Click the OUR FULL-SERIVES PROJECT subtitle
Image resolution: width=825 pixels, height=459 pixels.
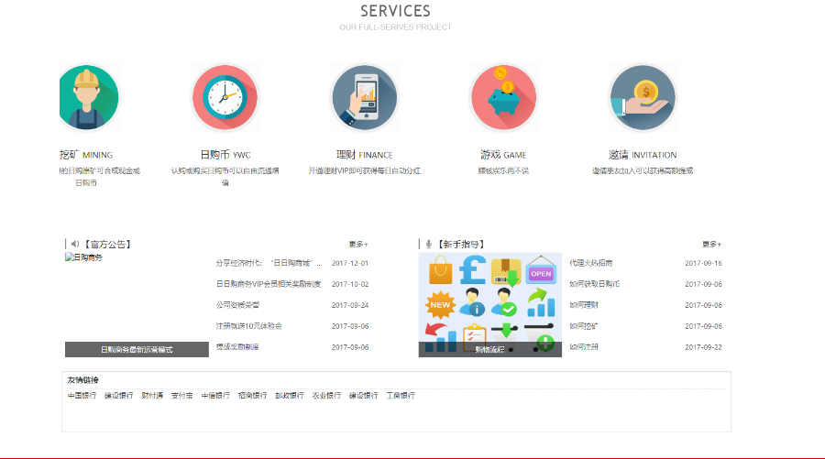pyautogui.click(x=396, y=27)
